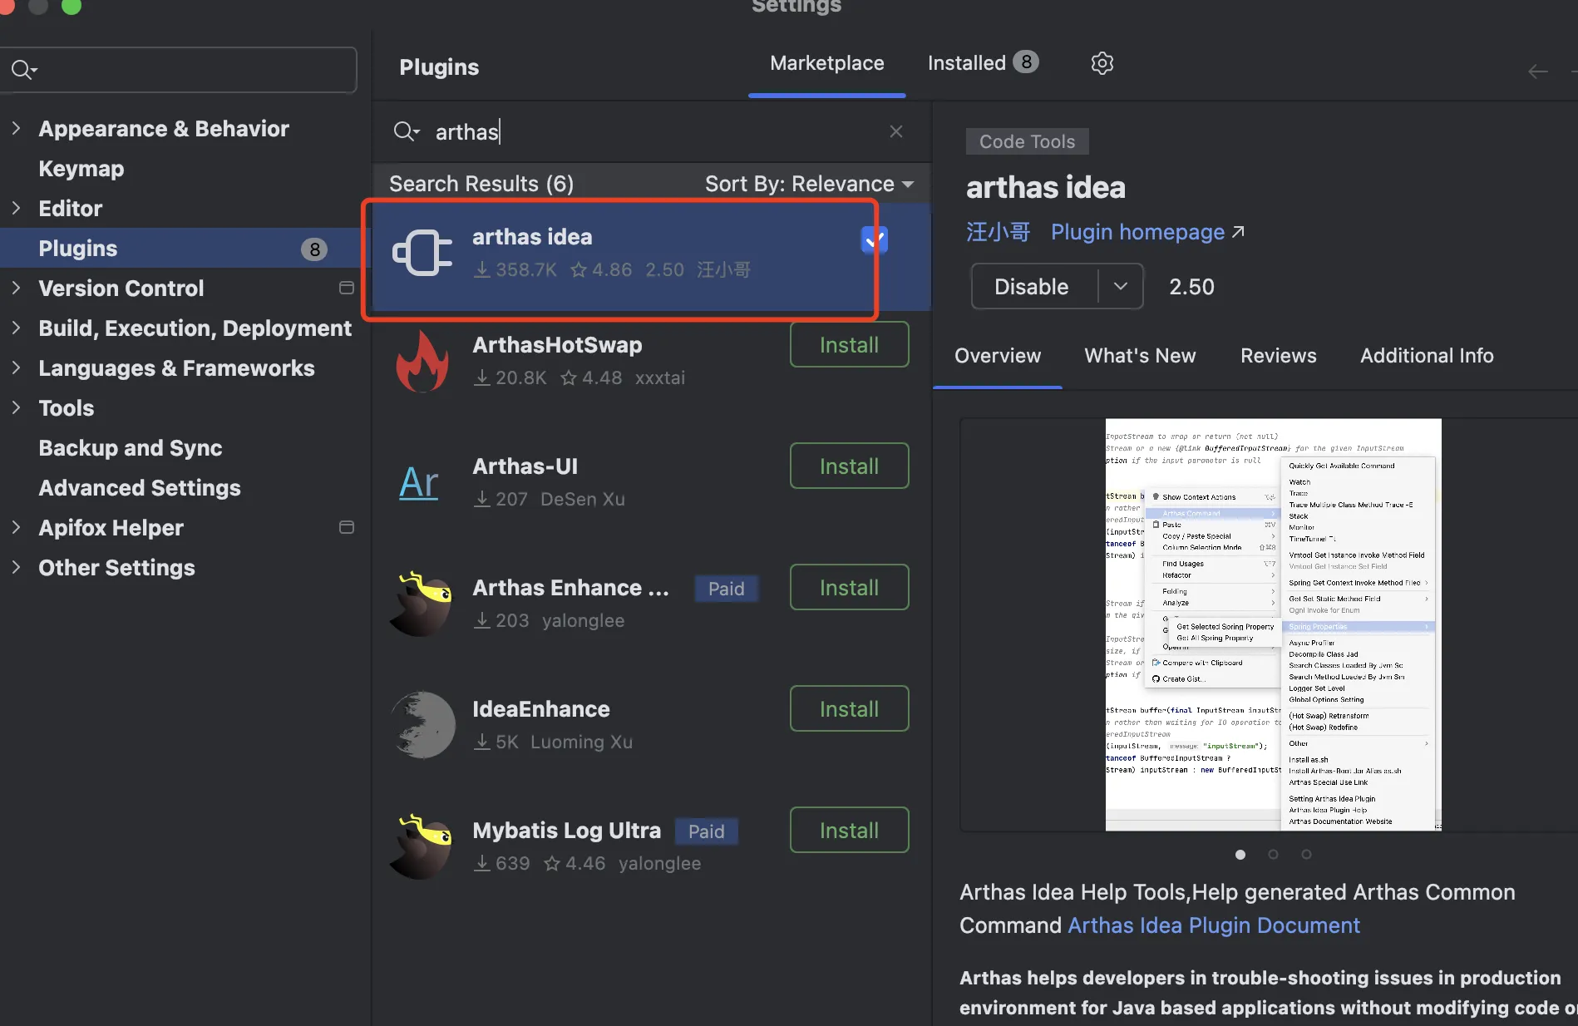Install the IdeaEnhance plugin

[849, 708]
